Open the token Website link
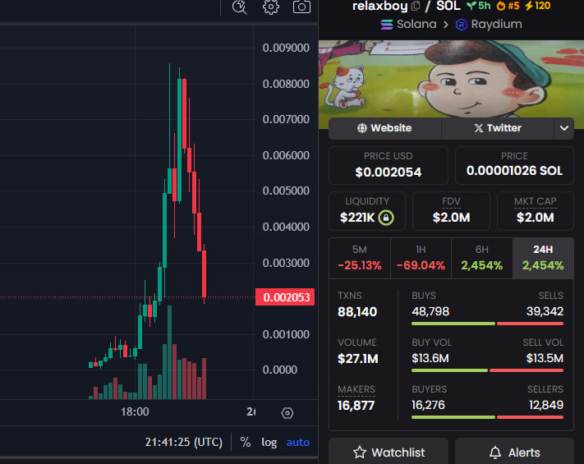Screen dimensions: 584x464 (x=384, y=128)
